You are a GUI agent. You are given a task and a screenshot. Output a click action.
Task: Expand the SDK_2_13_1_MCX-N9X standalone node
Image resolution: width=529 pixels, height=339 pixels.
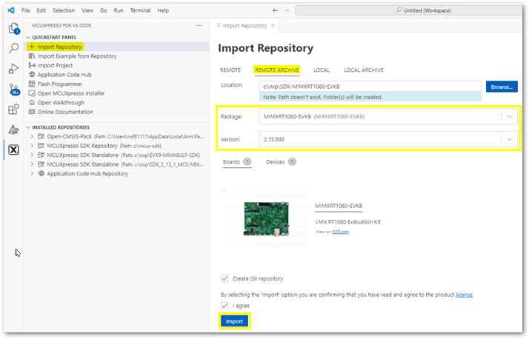pyautogui.click(x=32, y=164)
